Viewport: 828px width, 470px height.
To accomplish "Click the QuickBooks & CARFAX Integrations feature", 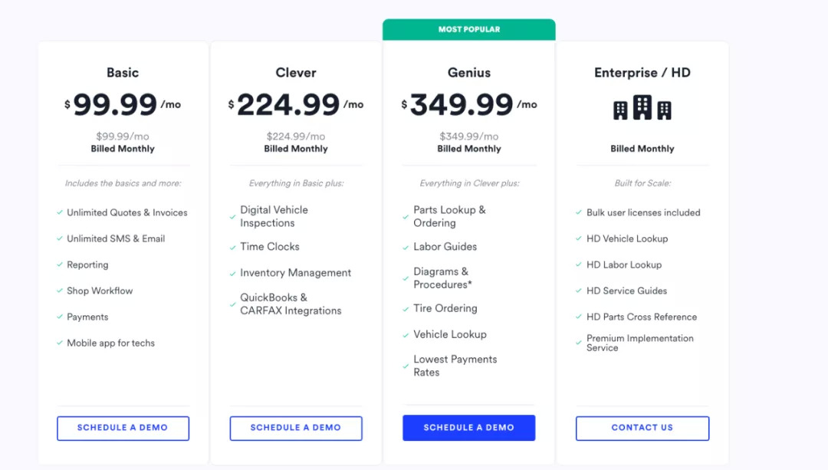I will tap(291, 304).
